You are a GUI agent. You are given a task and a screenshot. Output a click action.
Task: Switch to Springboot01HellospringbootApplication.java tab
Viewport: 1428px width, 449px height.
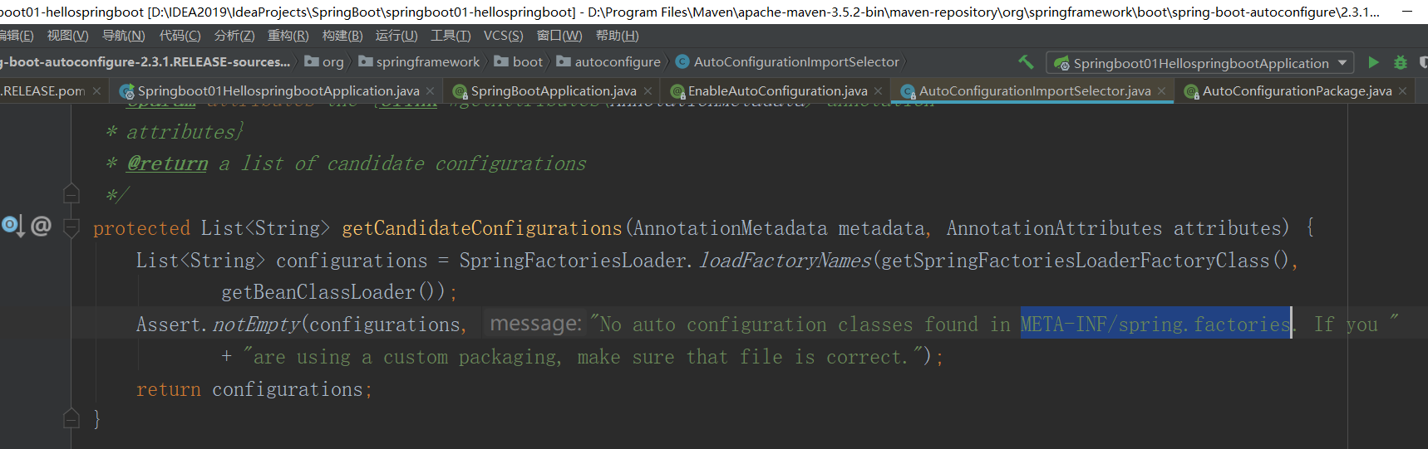(278, 91)
